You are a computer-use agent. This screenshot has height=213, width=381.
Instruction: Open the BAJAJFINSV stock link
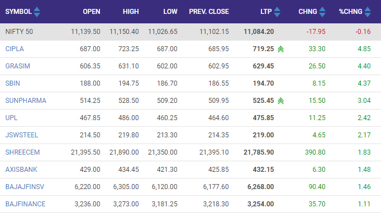25,187
